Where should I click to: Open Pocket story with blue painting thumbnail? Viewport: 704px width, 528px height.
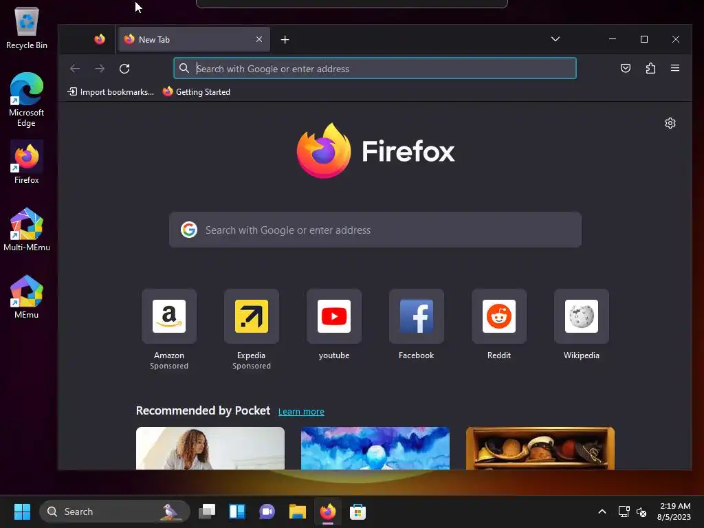pyautogui.click(x=375, y=448)
